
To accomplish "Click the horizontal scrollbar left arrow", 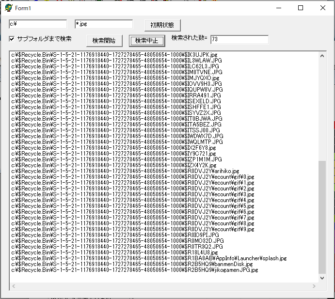I will [x=14, y=286].
